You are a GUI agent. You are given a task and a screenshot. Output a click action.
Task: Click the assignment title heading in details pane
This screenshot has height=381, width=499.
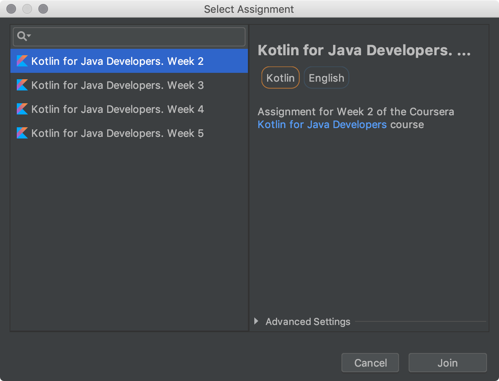tap(364, 51)
